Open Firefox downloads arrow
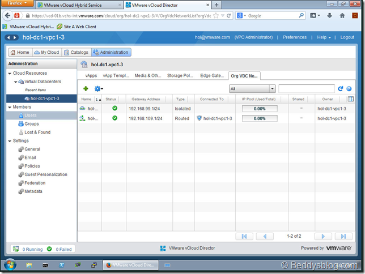The image size is (365, 274). (329, 16)
